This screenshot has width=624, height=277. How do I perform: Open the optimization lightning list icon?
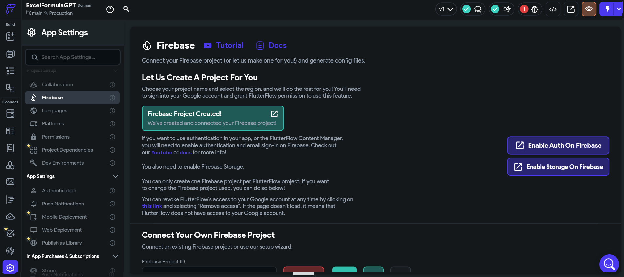[507, 9]
